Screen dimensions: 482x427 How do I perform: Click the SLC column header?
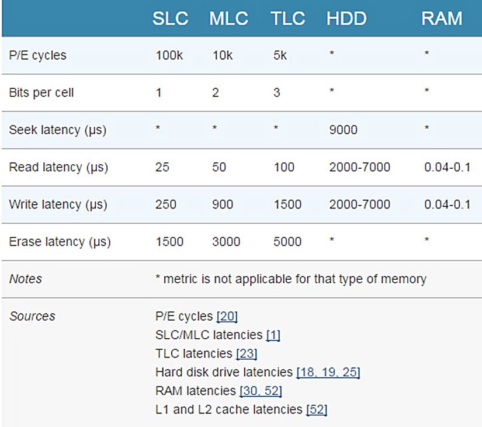170,18
